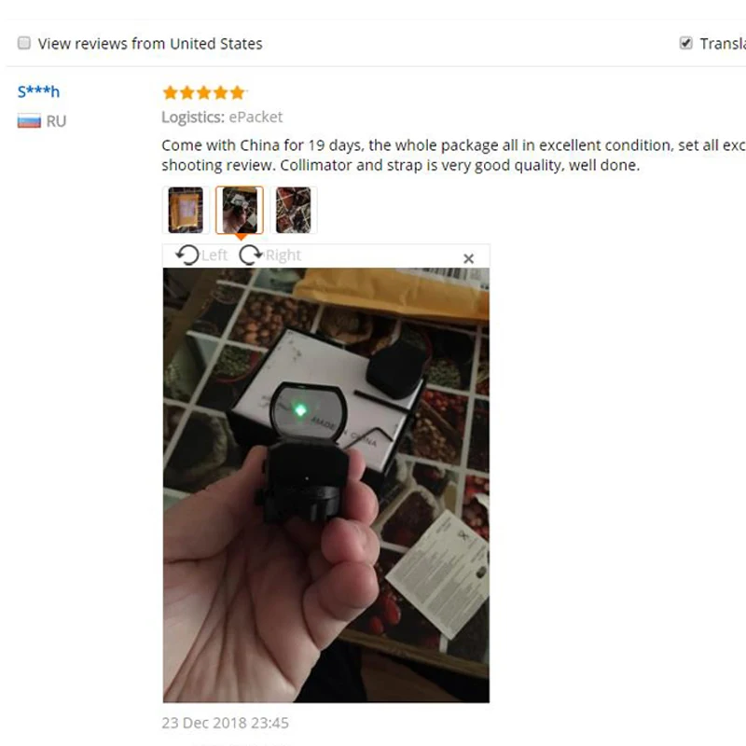The height and width of the screenshot is (746, 746).
Task: Click the Translate label text
Action: pyautogui.click(x=723, y=44)
